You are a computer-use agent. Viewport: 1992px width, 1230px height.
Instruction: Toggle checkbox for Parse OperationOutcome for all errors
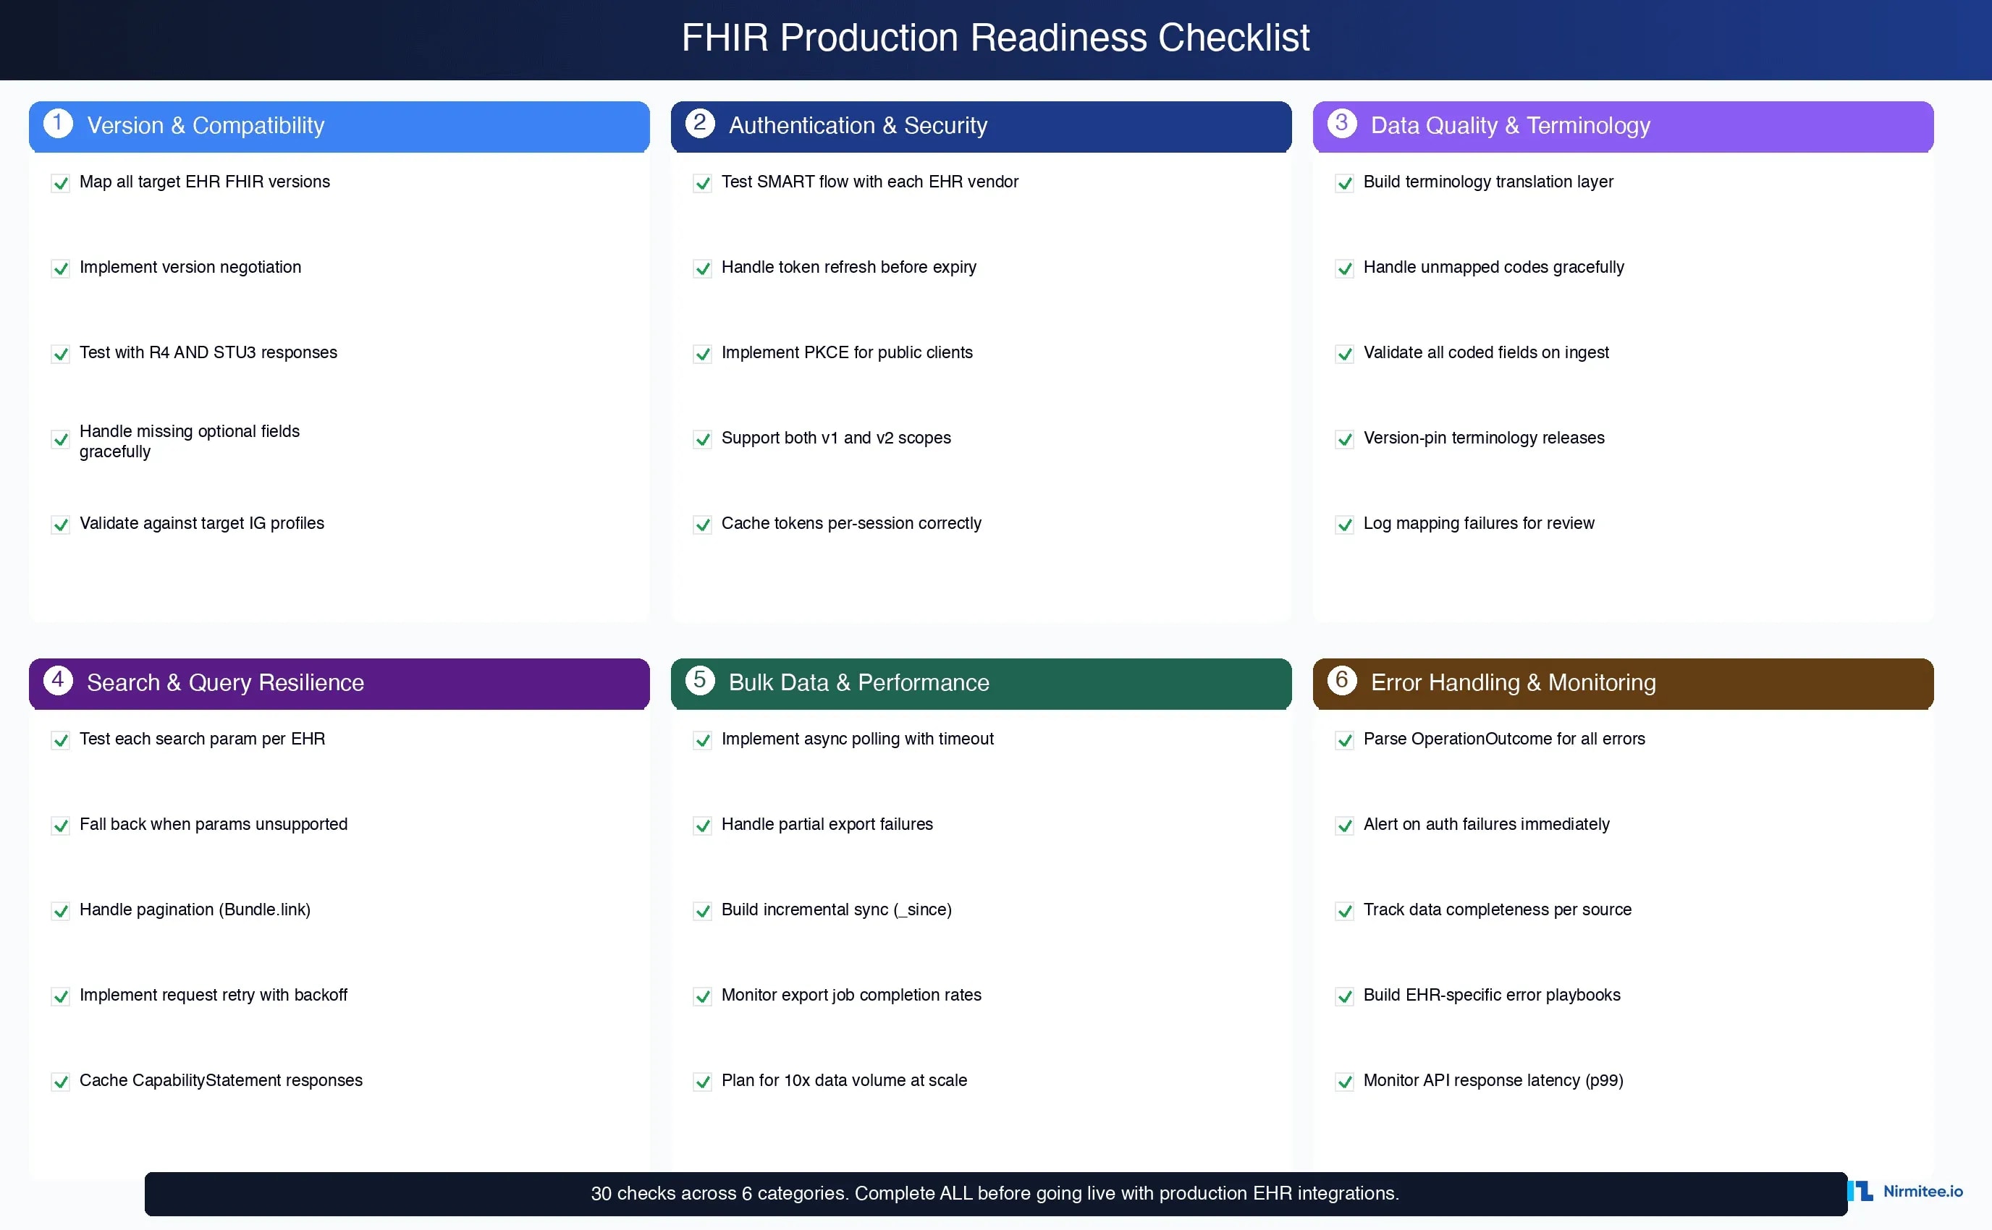pos(1344,740)
